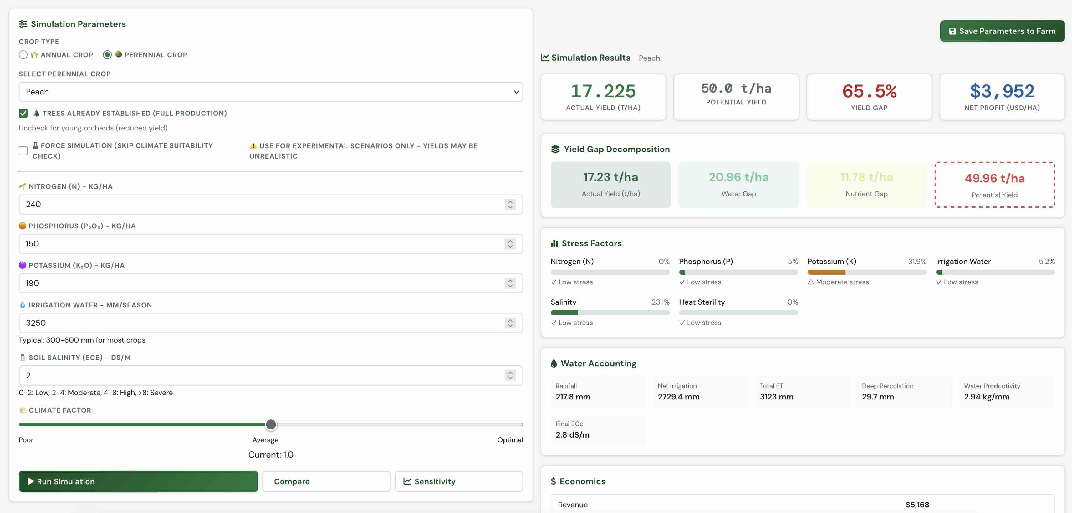Click the chart line icon by Simulation Results
Viewport: 1072px width, 513px height.
point(545,58)
